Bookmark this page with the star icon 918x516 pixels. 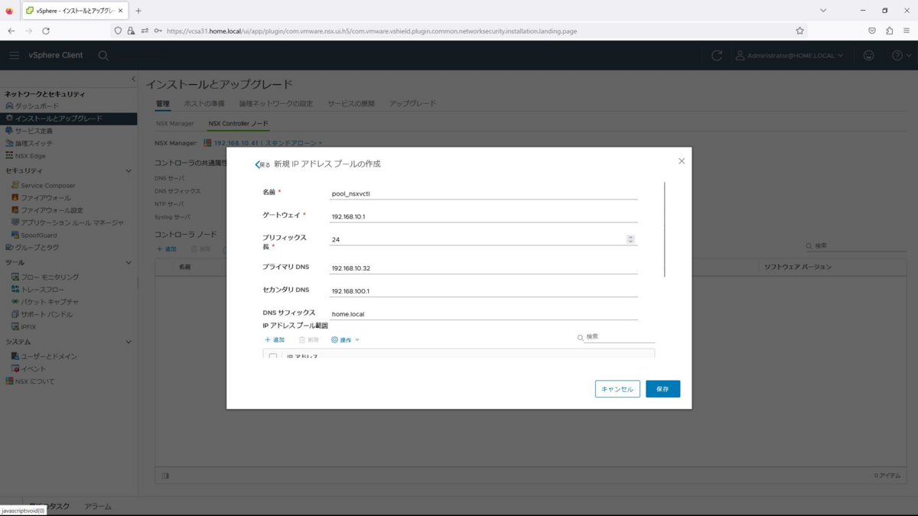pyautogui.click(x=799, y=31)
